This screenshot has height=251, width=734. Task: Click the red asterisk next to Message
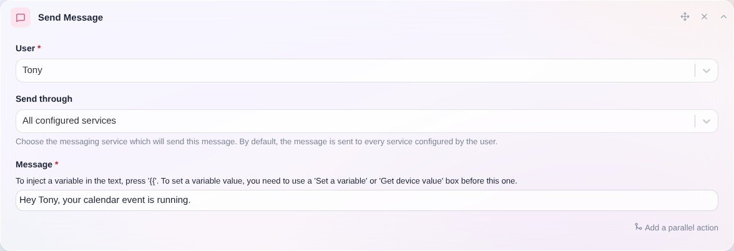coord(57,164)
